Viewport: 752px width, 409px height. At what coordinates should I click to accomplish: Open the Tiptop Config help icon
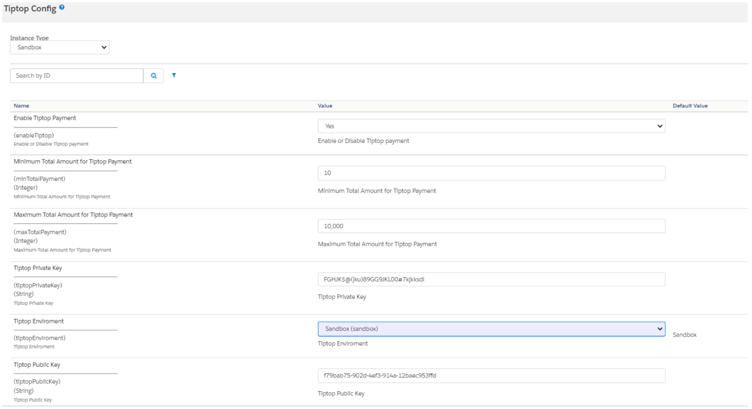coord(62,7)
